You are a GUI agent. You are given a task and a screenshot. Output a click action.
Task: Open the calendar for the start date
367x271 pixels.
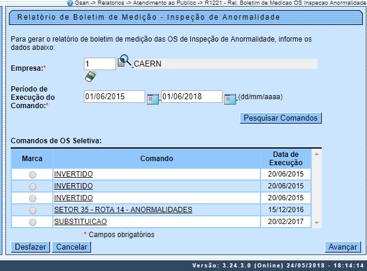(153, 98)
